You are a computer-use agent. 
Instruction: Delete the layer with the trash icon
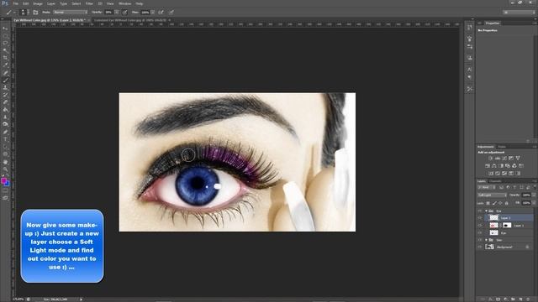coord(528,299)
